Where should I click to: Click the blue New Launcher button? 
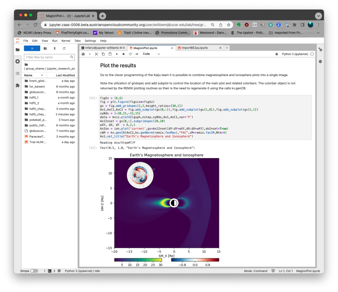tap(32, 48)
